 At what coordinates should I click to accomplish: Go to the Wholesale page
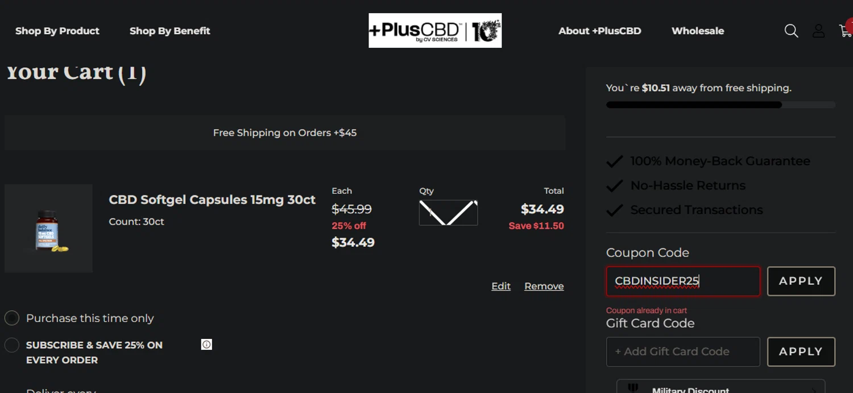pos(698,31)
